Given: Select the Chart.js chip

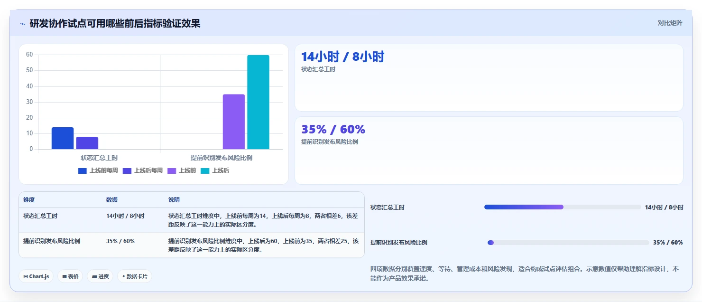Looking at the screenshot, I should click(36, 276).
